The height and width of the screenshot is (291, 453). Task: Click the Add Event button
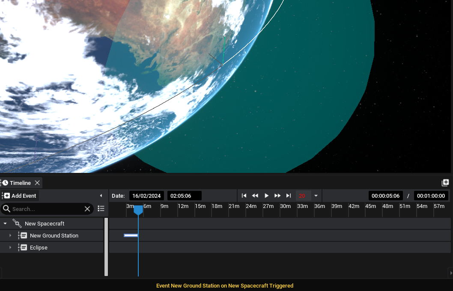tap(20, 196)
